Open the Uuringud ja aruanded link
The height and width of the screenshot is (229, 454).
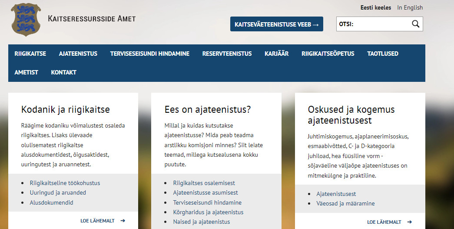click(x=58, y=192)
